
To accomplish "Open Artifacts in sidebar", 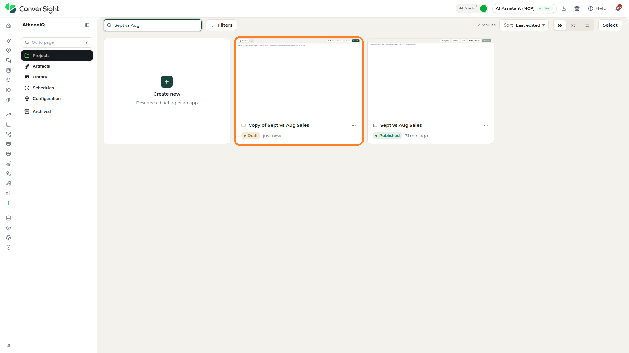I will 57,66.
